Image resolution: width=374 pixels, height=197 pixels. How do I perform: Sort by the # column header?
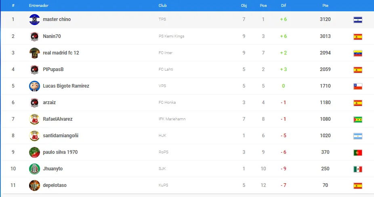tap(13, 6)
